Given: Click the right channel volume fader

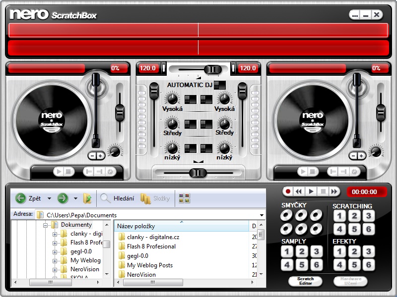Looking at the screenshot, I should [x=242, y=91].
